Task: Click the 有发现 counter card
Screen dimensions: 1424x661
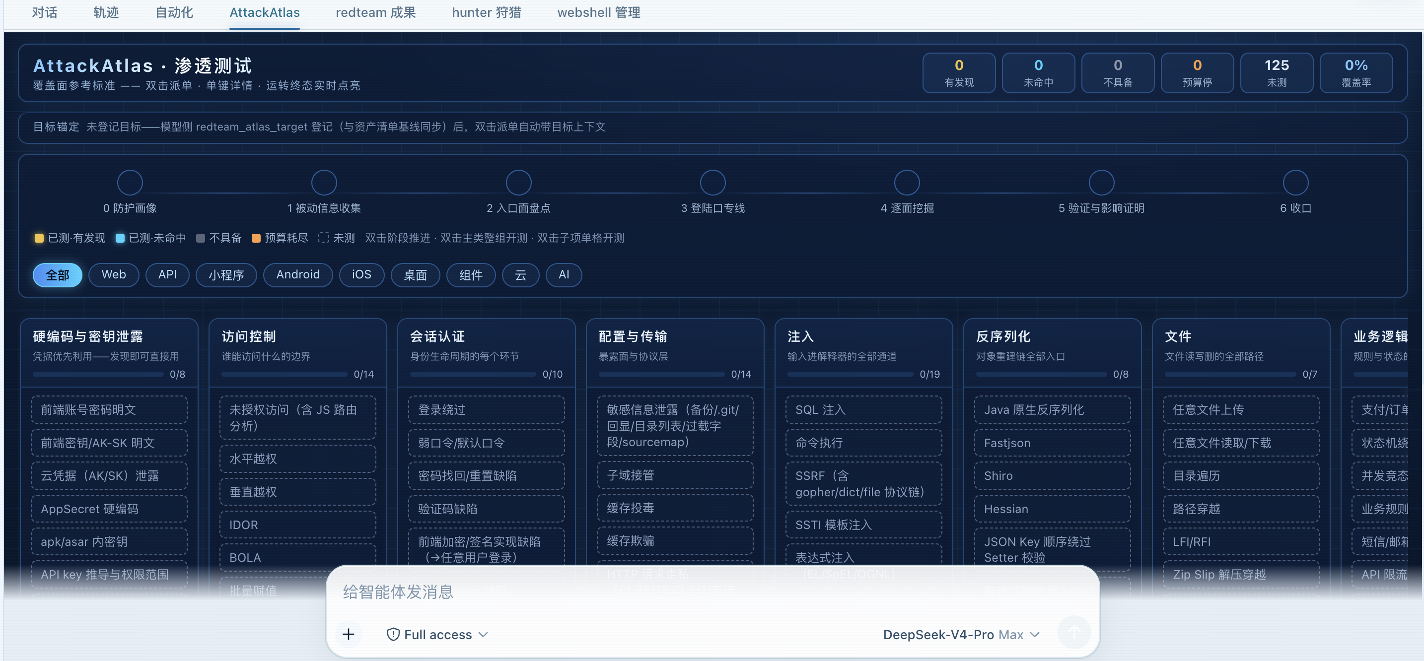Action: tap(959, 73)
